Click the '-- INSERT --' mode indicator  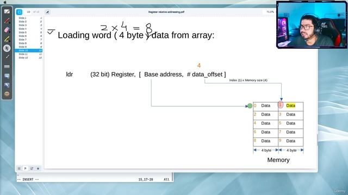point(28,179)
